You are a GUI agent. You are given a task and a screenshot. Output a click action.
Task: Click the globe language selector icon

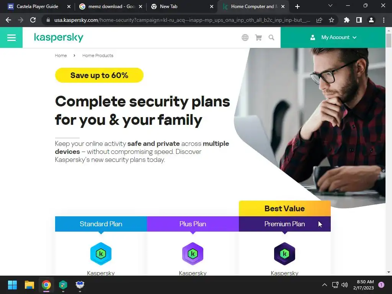[245, 38]
